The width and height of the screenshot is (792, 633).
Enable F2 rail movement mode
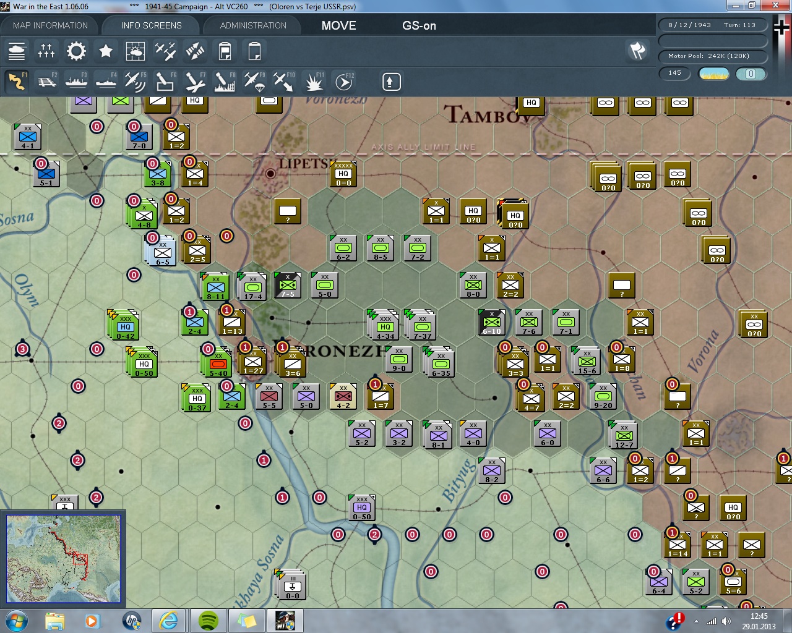click(46, 82)
